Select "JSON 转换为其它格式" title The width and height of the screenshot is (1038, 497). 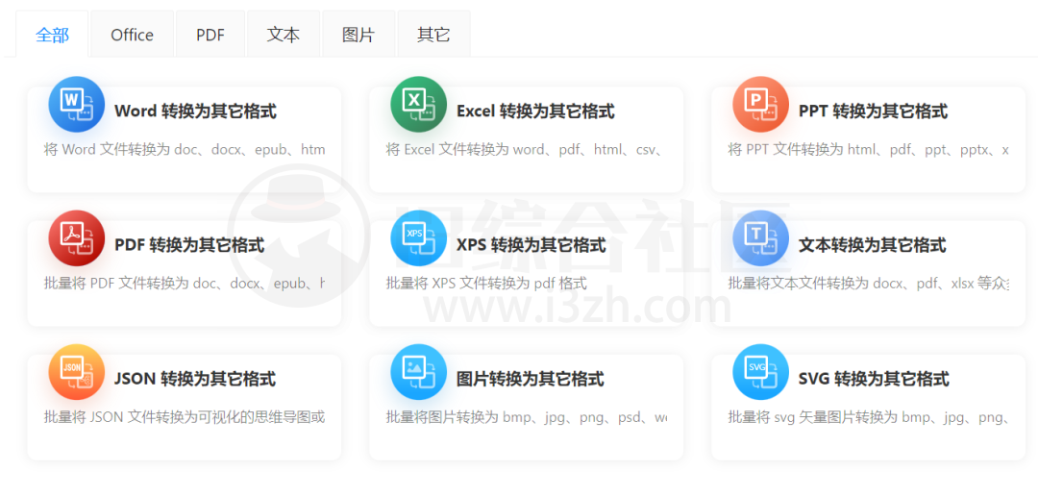[195, 379]
